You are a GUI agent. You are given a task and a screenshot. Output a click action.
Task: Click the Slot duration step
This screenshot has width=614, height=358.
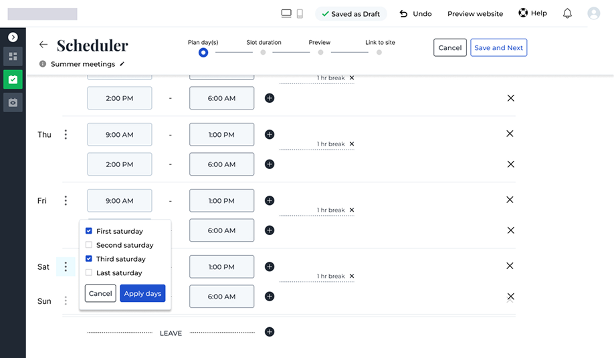264,52
